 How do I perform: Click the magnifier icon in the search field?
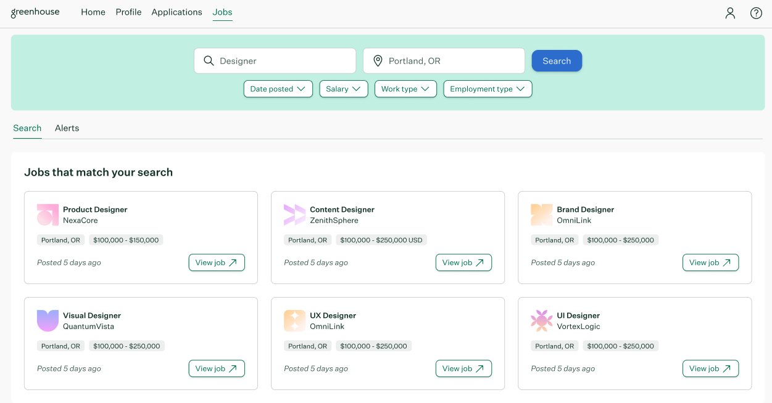point(209,61)
